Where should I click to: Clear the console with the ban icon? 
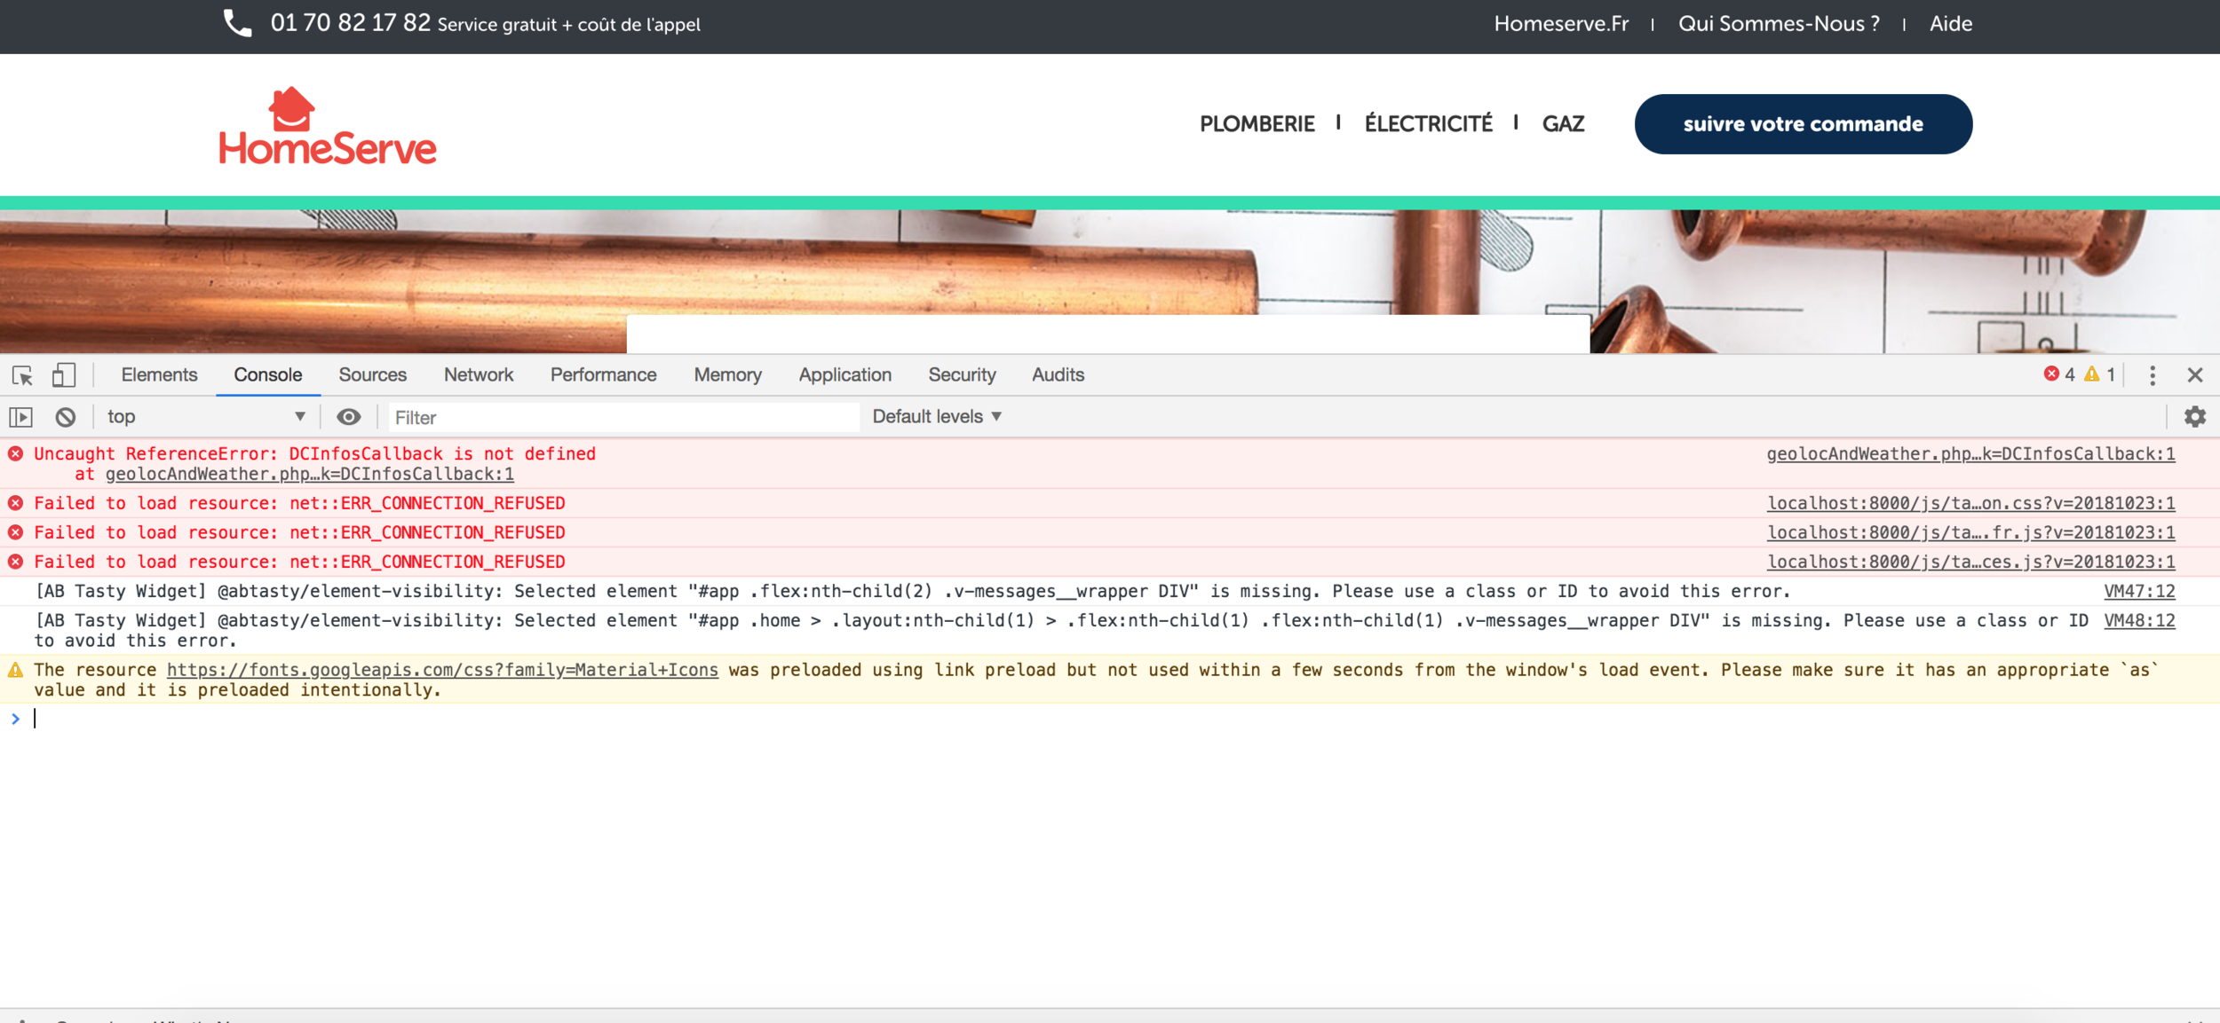[66, 417]
